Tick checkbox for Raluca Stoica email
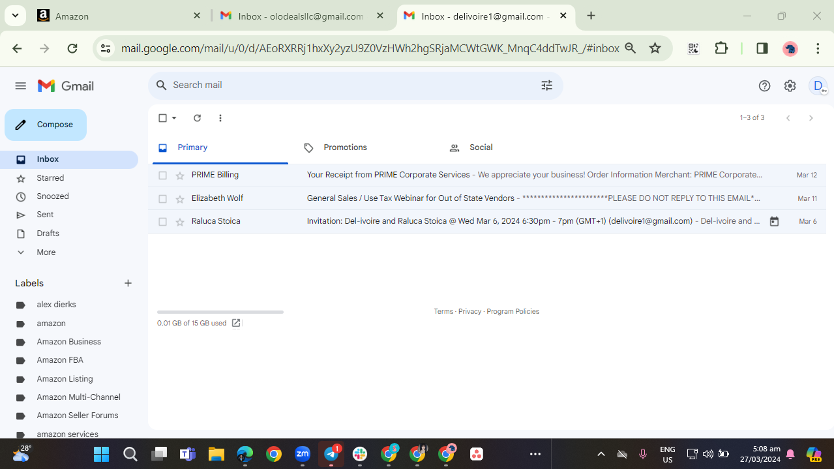The image size is (834, 469). (x=163, y=222)
